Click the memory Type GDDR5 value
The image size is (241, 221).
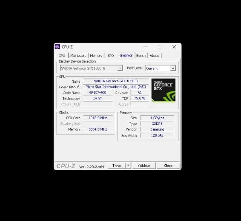click(157, 124)
